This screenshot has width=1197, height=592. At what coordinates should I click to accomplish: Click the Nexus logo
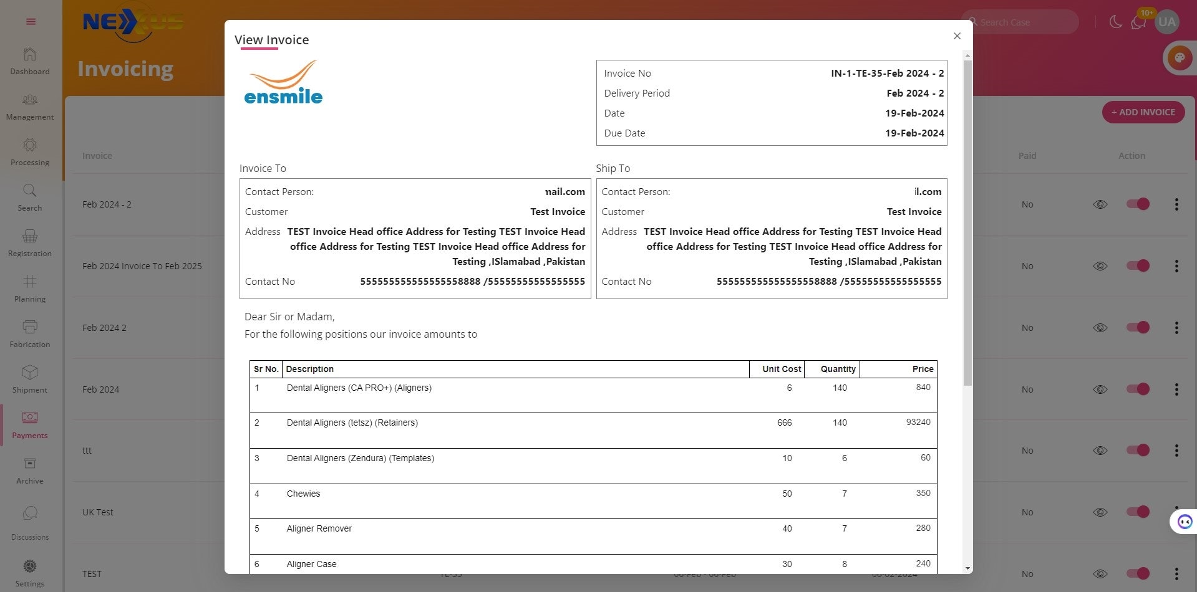[133, 23]
